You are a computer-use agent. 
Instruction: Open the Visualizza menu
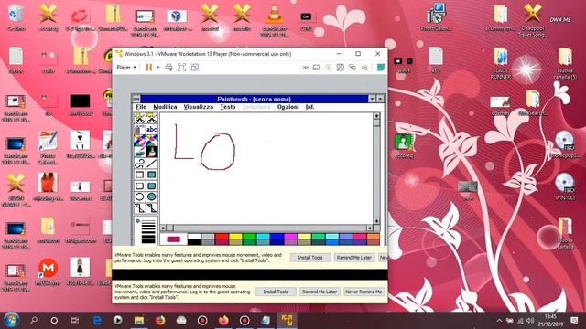199,107
